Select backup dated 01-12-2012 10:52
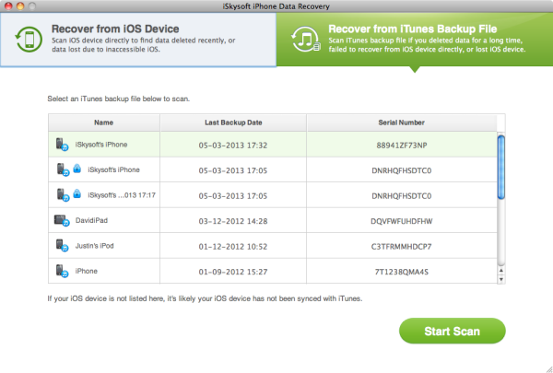The width and height of the screenshot is (553, 373). point(233,247)
